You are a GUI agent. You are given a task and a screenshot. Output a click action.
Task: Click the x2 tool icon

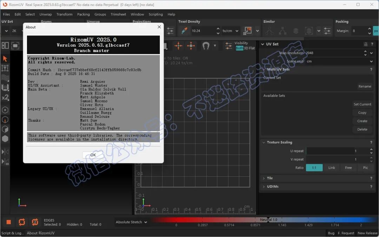tap(5, 97)
